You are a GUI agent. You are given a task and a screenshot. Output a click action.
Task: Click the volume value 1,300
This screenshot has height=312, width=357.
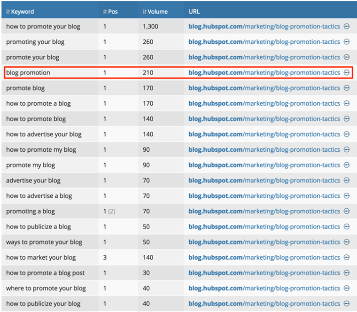tap(150, 26)
